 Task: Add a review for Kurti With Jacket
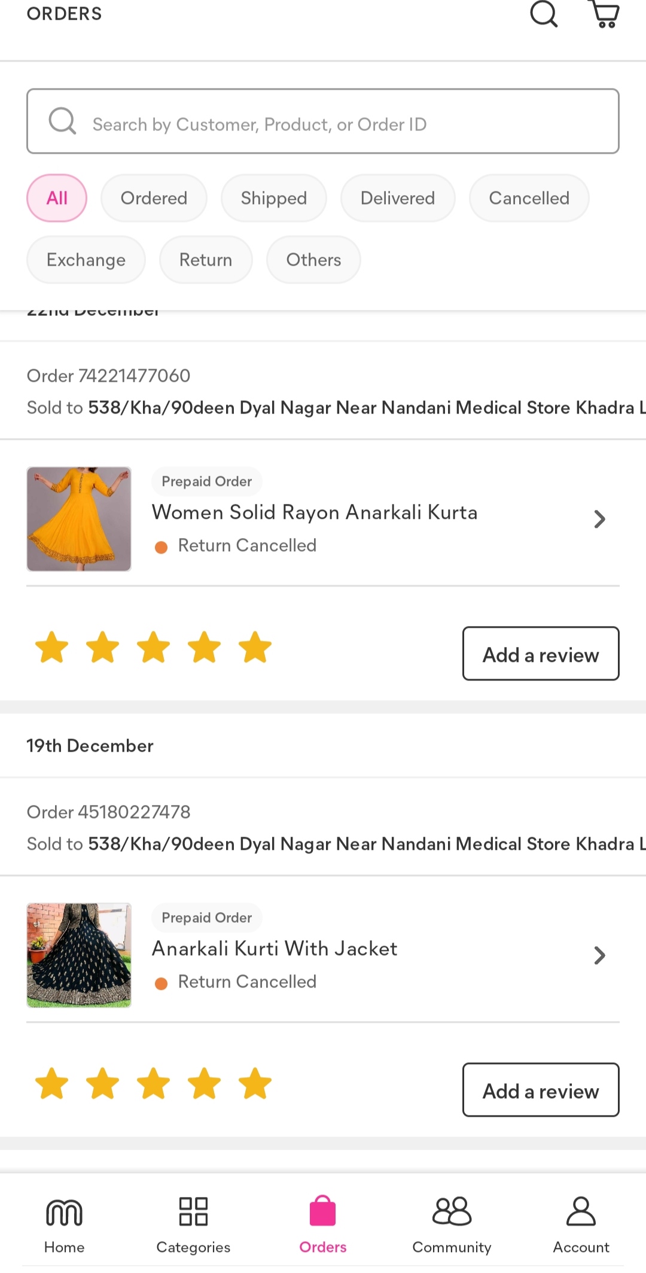pyautogui.click(x=540, y=1090)
